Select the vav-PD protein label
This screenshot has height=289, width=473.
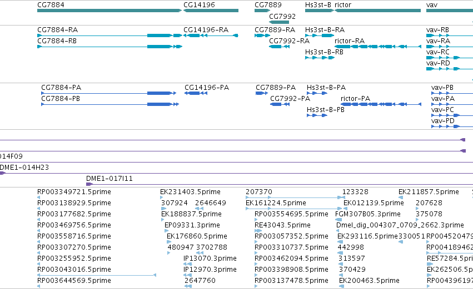(443, 121)
